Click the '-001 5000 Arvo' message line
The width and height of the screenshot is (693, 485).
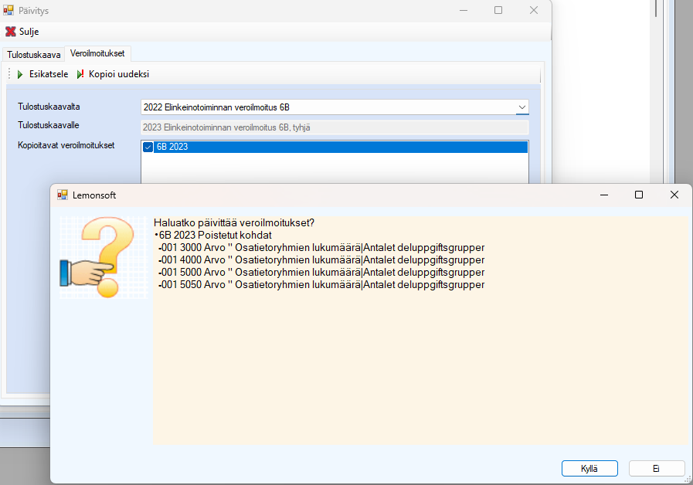(321, 272)
